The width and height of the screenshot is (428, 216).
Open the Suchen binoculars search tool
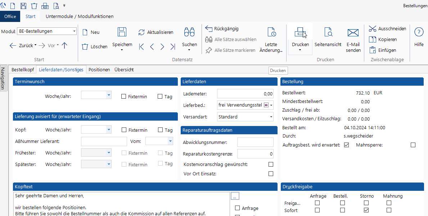pos(189,32)
